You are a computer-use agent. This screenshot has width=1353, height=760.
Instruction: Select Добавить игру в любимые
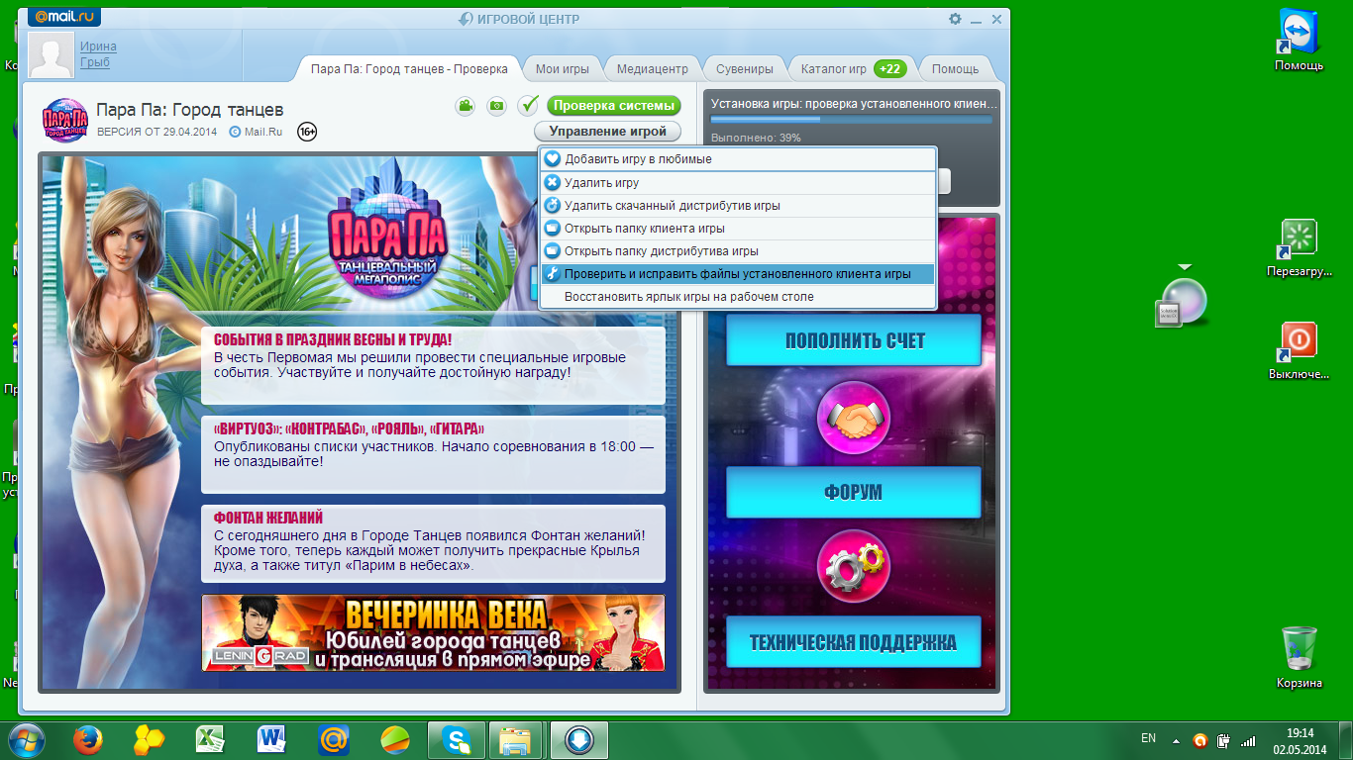click(738, 158)
